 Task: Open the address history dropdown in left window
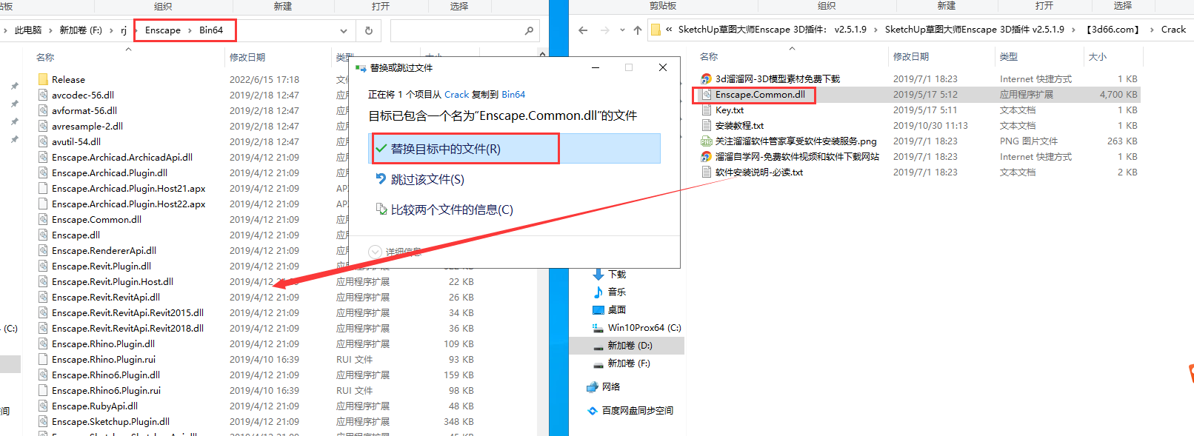[x=343, y=30]
